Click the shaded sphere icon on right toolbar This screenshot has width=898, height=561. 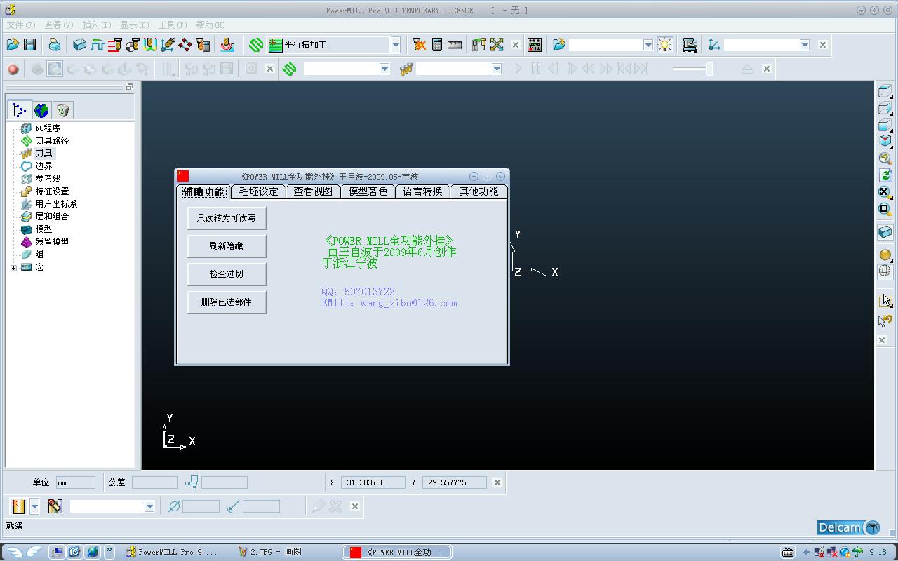point(885,255)
